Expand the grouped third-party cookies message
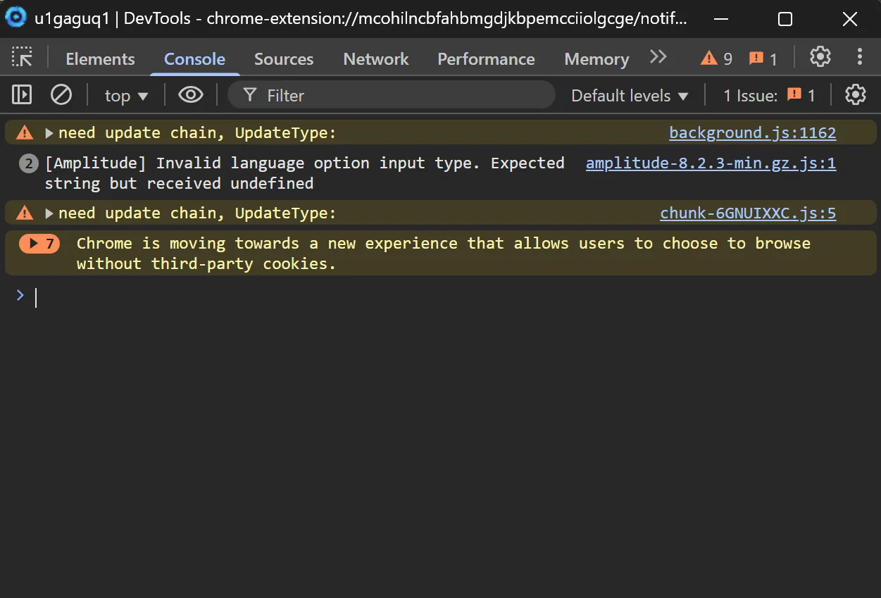The width and height of the screenshot is (881, 598). [39, 243]
